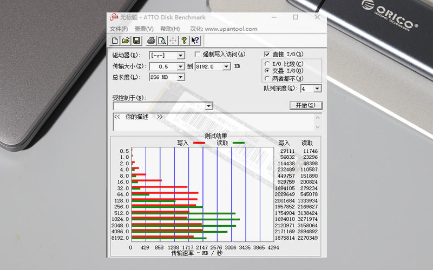Click write value 2171169 in results

point(285,232)
